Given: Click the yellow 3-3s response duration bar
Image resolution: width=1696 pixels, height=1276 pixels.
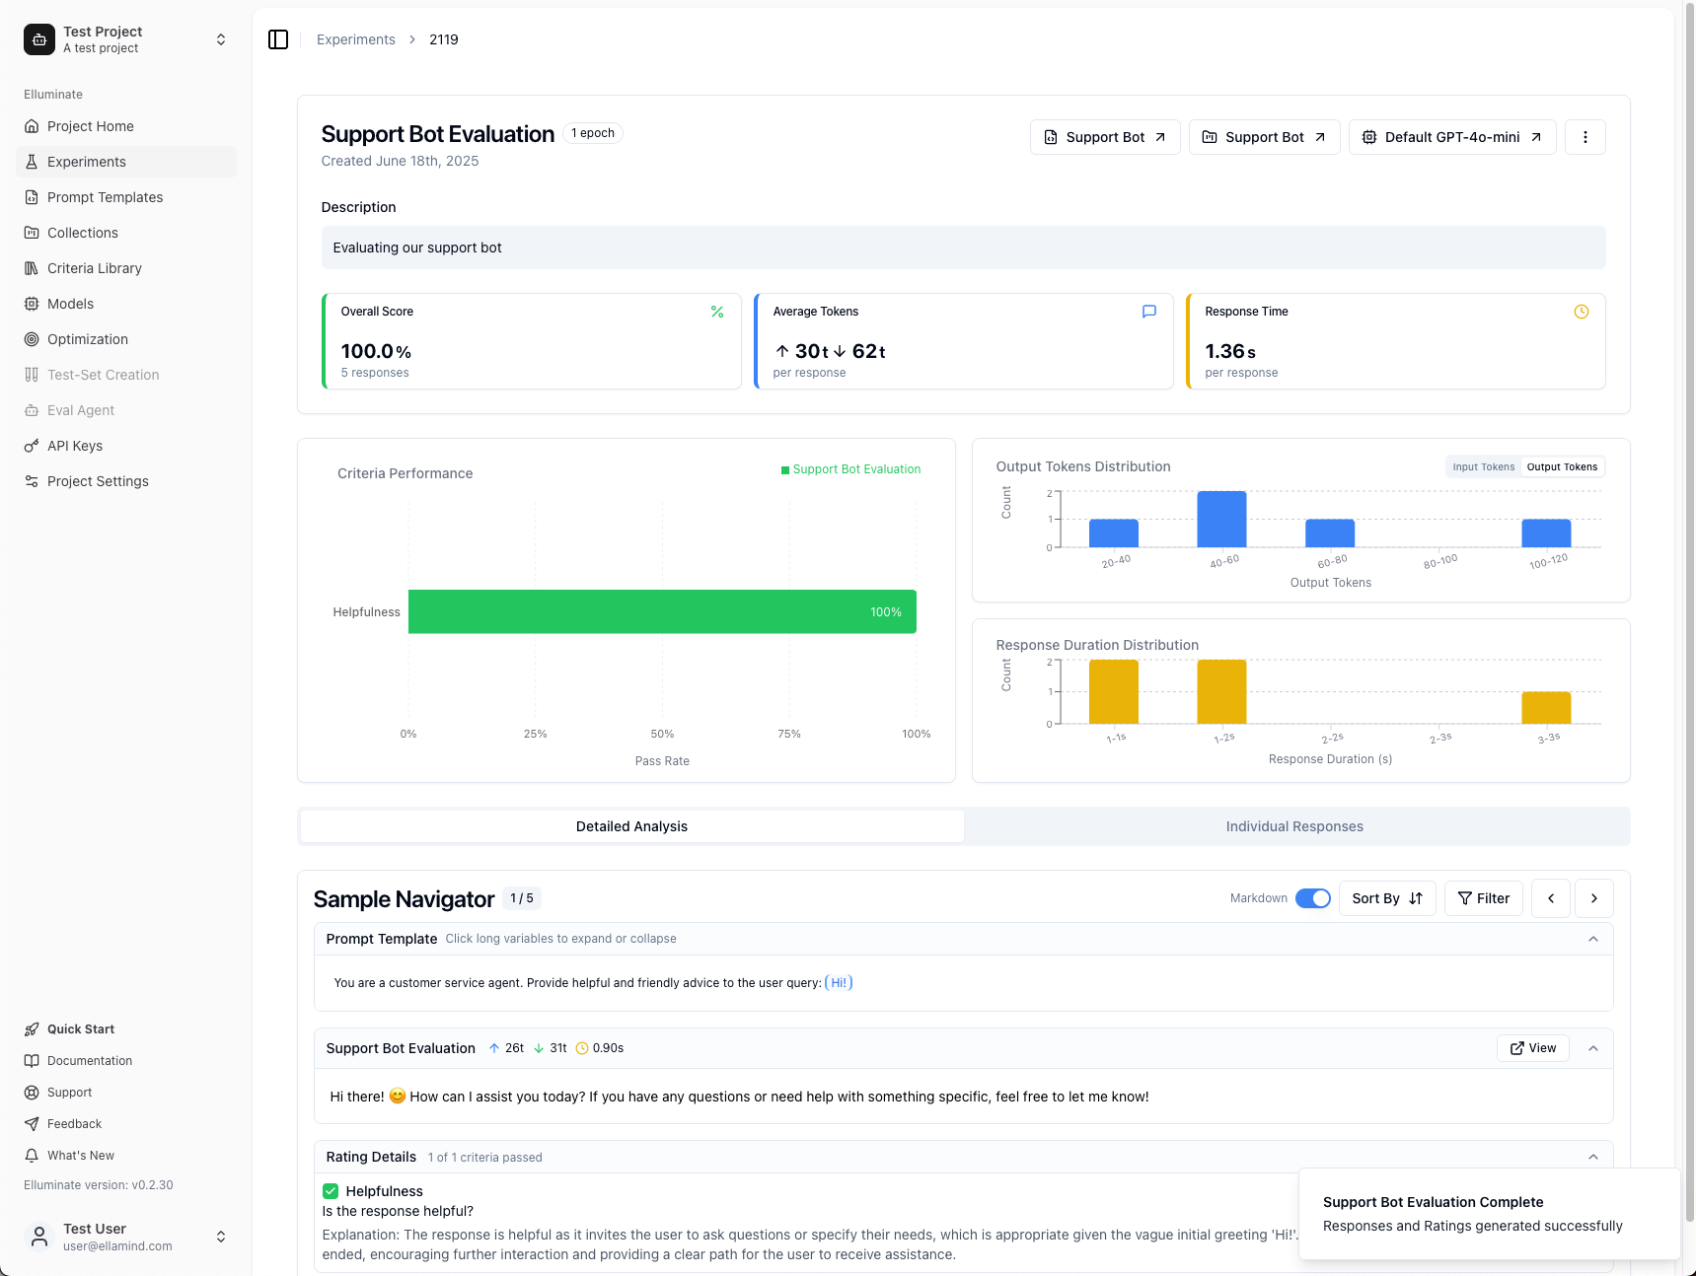Looking at the screenshot, I should pyautogui.click(x=1546, y=708).
